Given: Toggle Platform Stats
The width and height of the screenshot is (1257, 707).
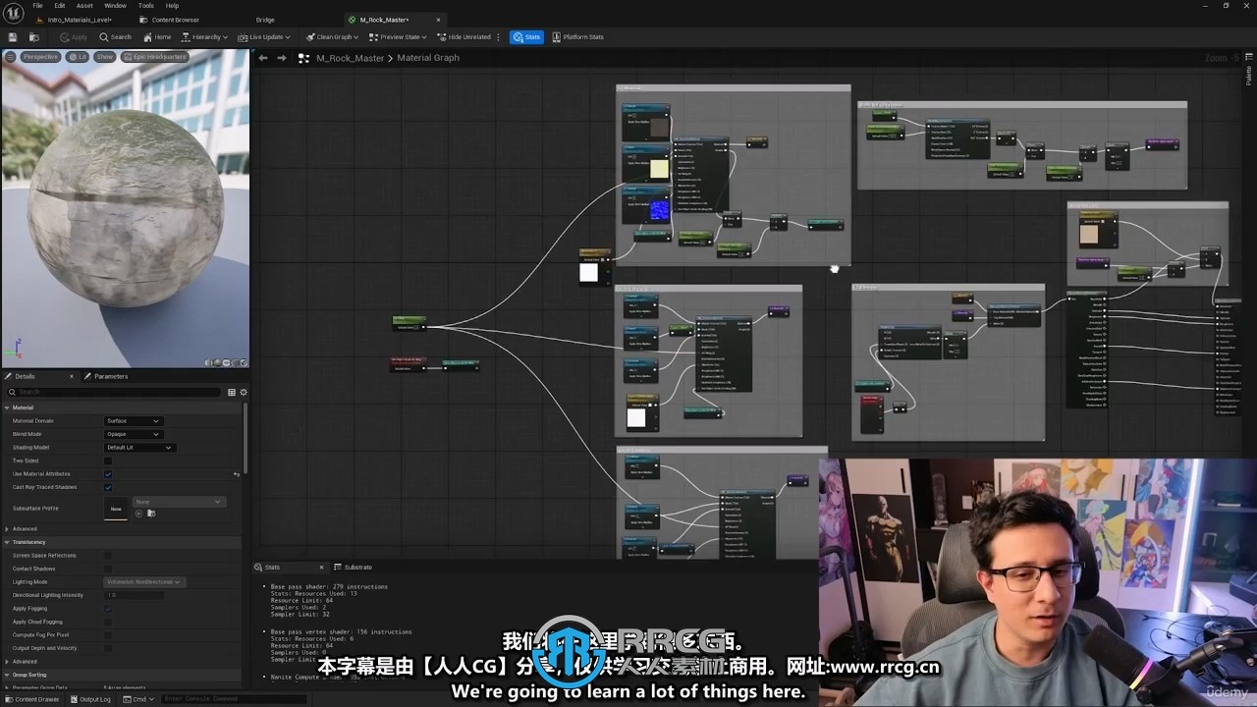Looking at the screenshot, I should [x=578, y=37].
